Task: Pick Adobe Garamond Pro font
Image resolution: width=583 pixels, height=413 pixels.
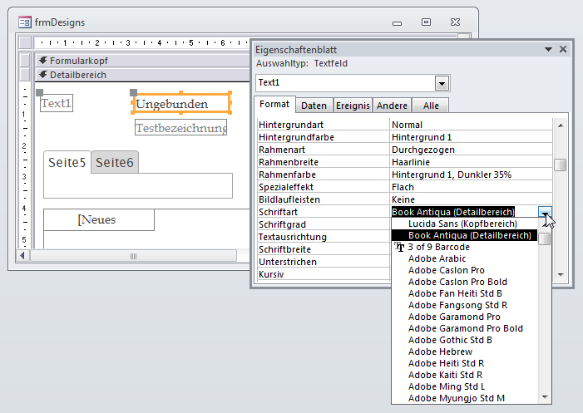Action: pyautogui.click(x=454, y=317)
